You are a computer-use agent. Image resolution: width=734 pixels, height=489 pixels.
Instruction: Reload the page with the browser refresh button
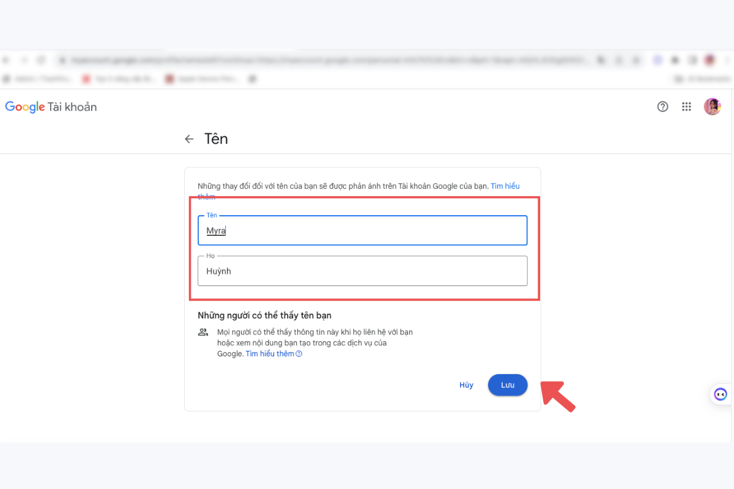(41, 60)
